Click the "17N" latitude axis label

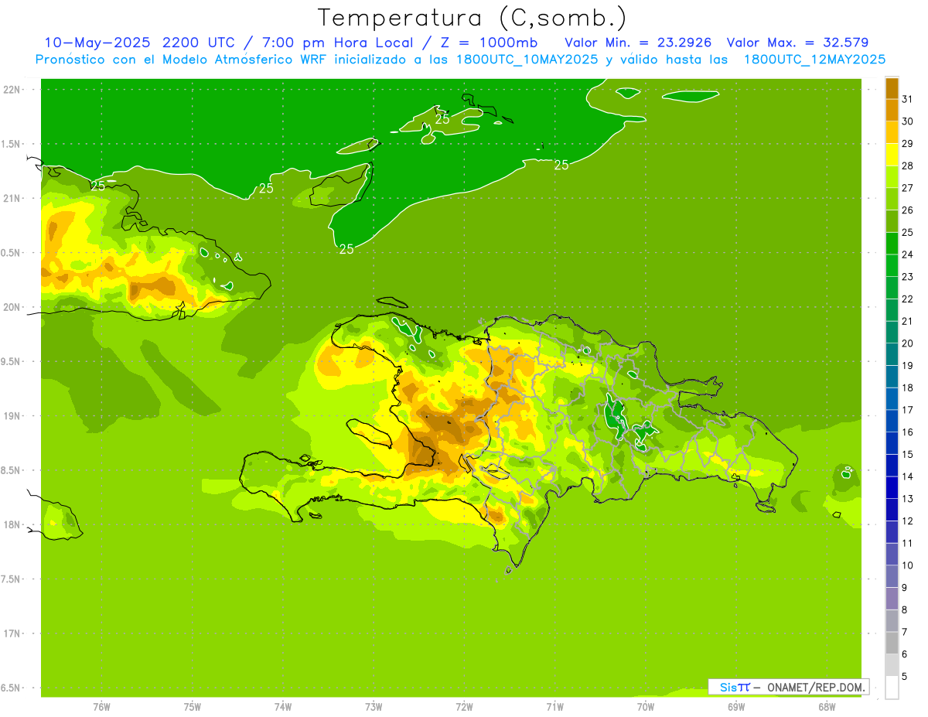click(13, 633)
